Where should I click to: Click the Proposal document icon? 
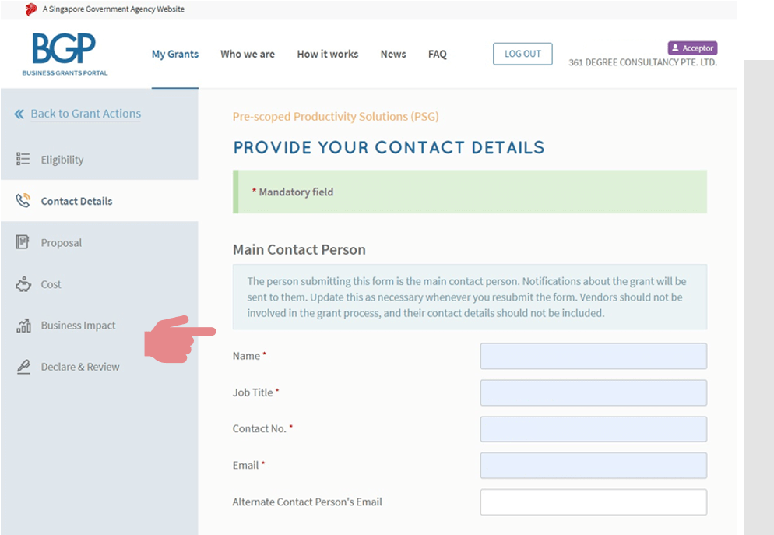tap(23, 242)
